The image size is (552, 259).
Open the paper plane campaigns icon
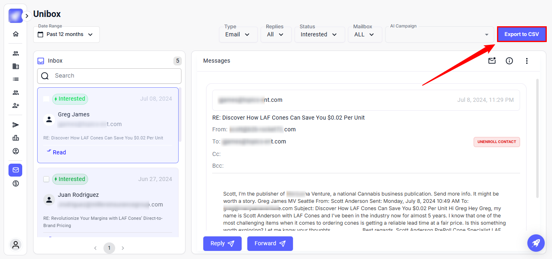(x=16, y=125)
